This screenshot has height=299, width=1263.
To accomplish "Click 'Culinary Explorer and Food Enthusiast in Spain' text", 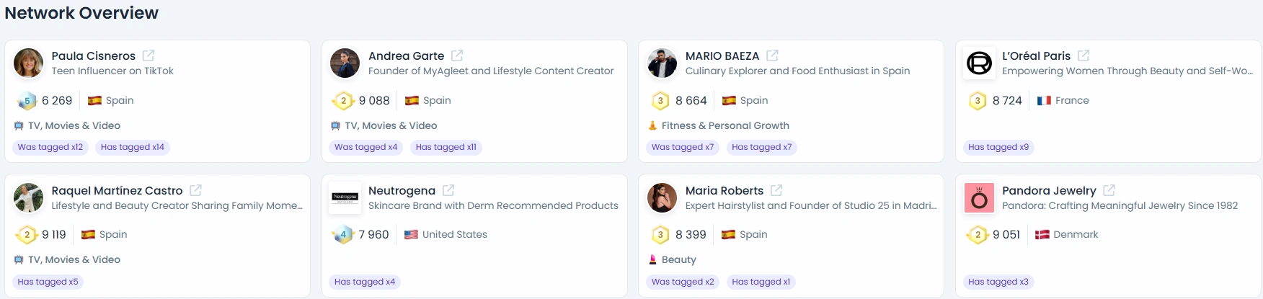I will pyautogui.click(x=797, y=71).
